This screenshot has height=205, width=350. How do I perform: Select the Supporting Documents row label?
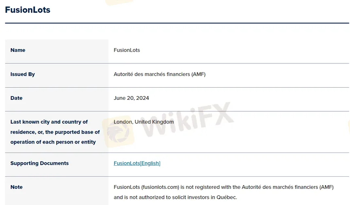coord(40,163)
